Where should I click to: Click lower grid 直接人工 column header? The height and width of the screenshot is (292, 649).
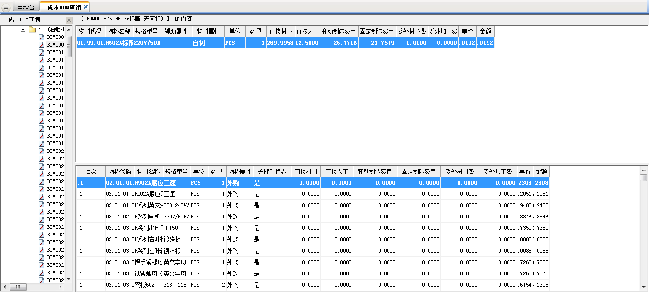tap(337, 171)
